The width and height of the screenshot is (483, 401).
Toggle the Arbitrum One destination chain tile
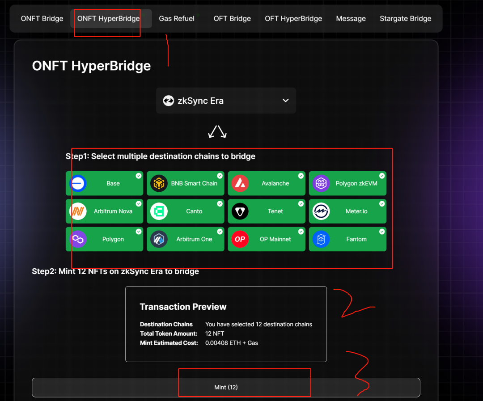tap(186, 239)
